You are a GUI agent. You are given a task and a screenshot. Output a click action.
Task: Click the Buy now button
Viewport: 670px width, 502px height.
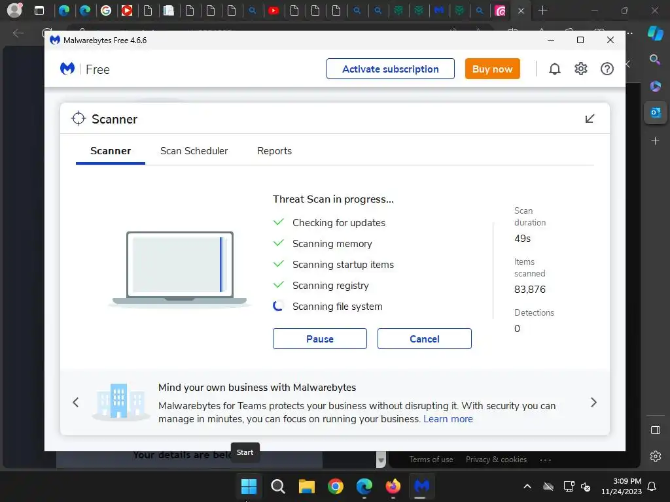coord(492,69)
